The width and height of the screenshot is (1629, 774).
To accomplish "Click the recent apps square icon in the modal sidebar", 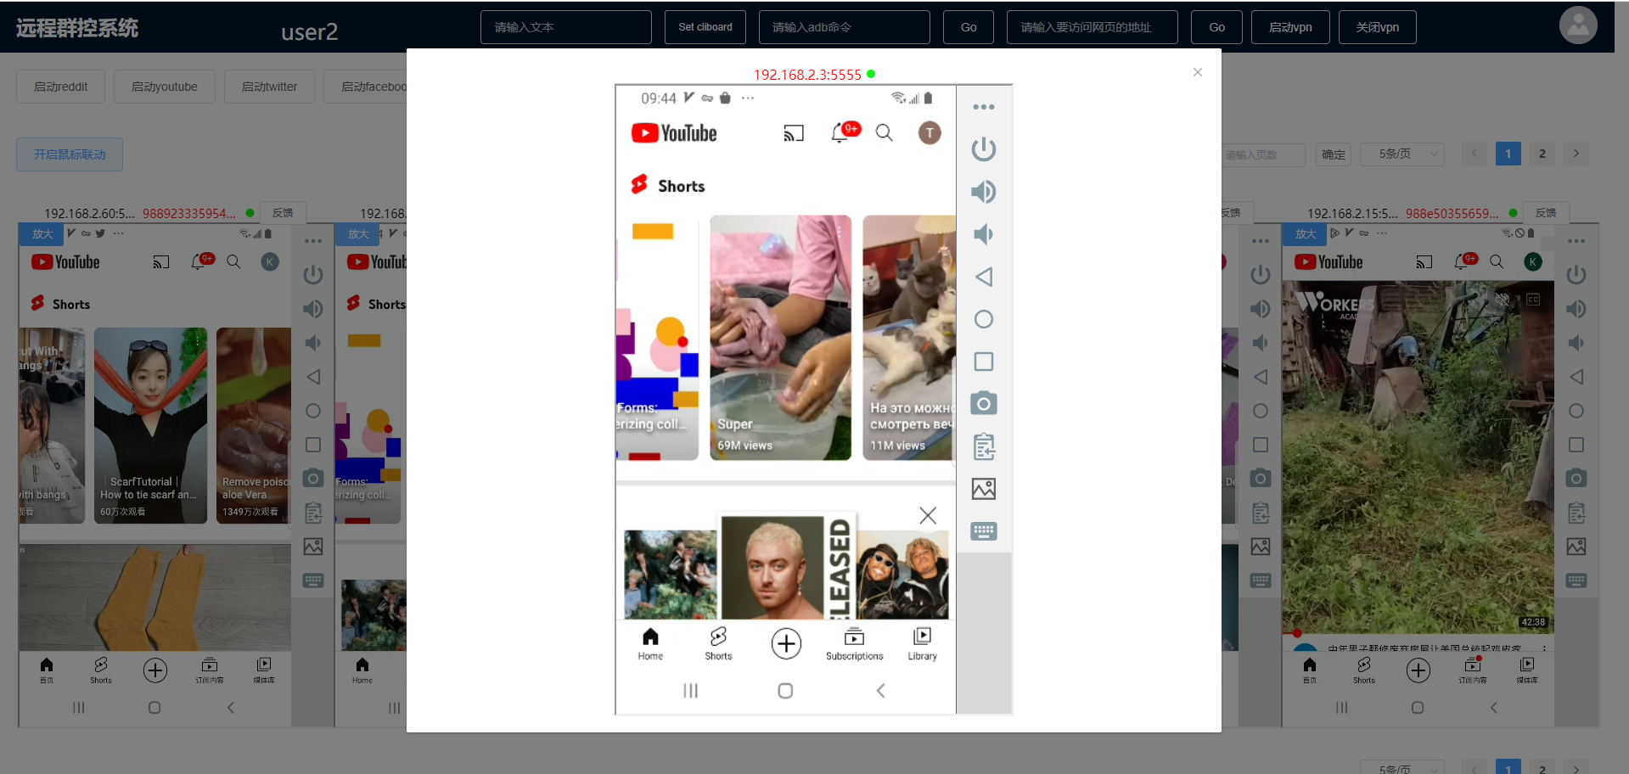I will pyautogui.click(x=983, y=362).
